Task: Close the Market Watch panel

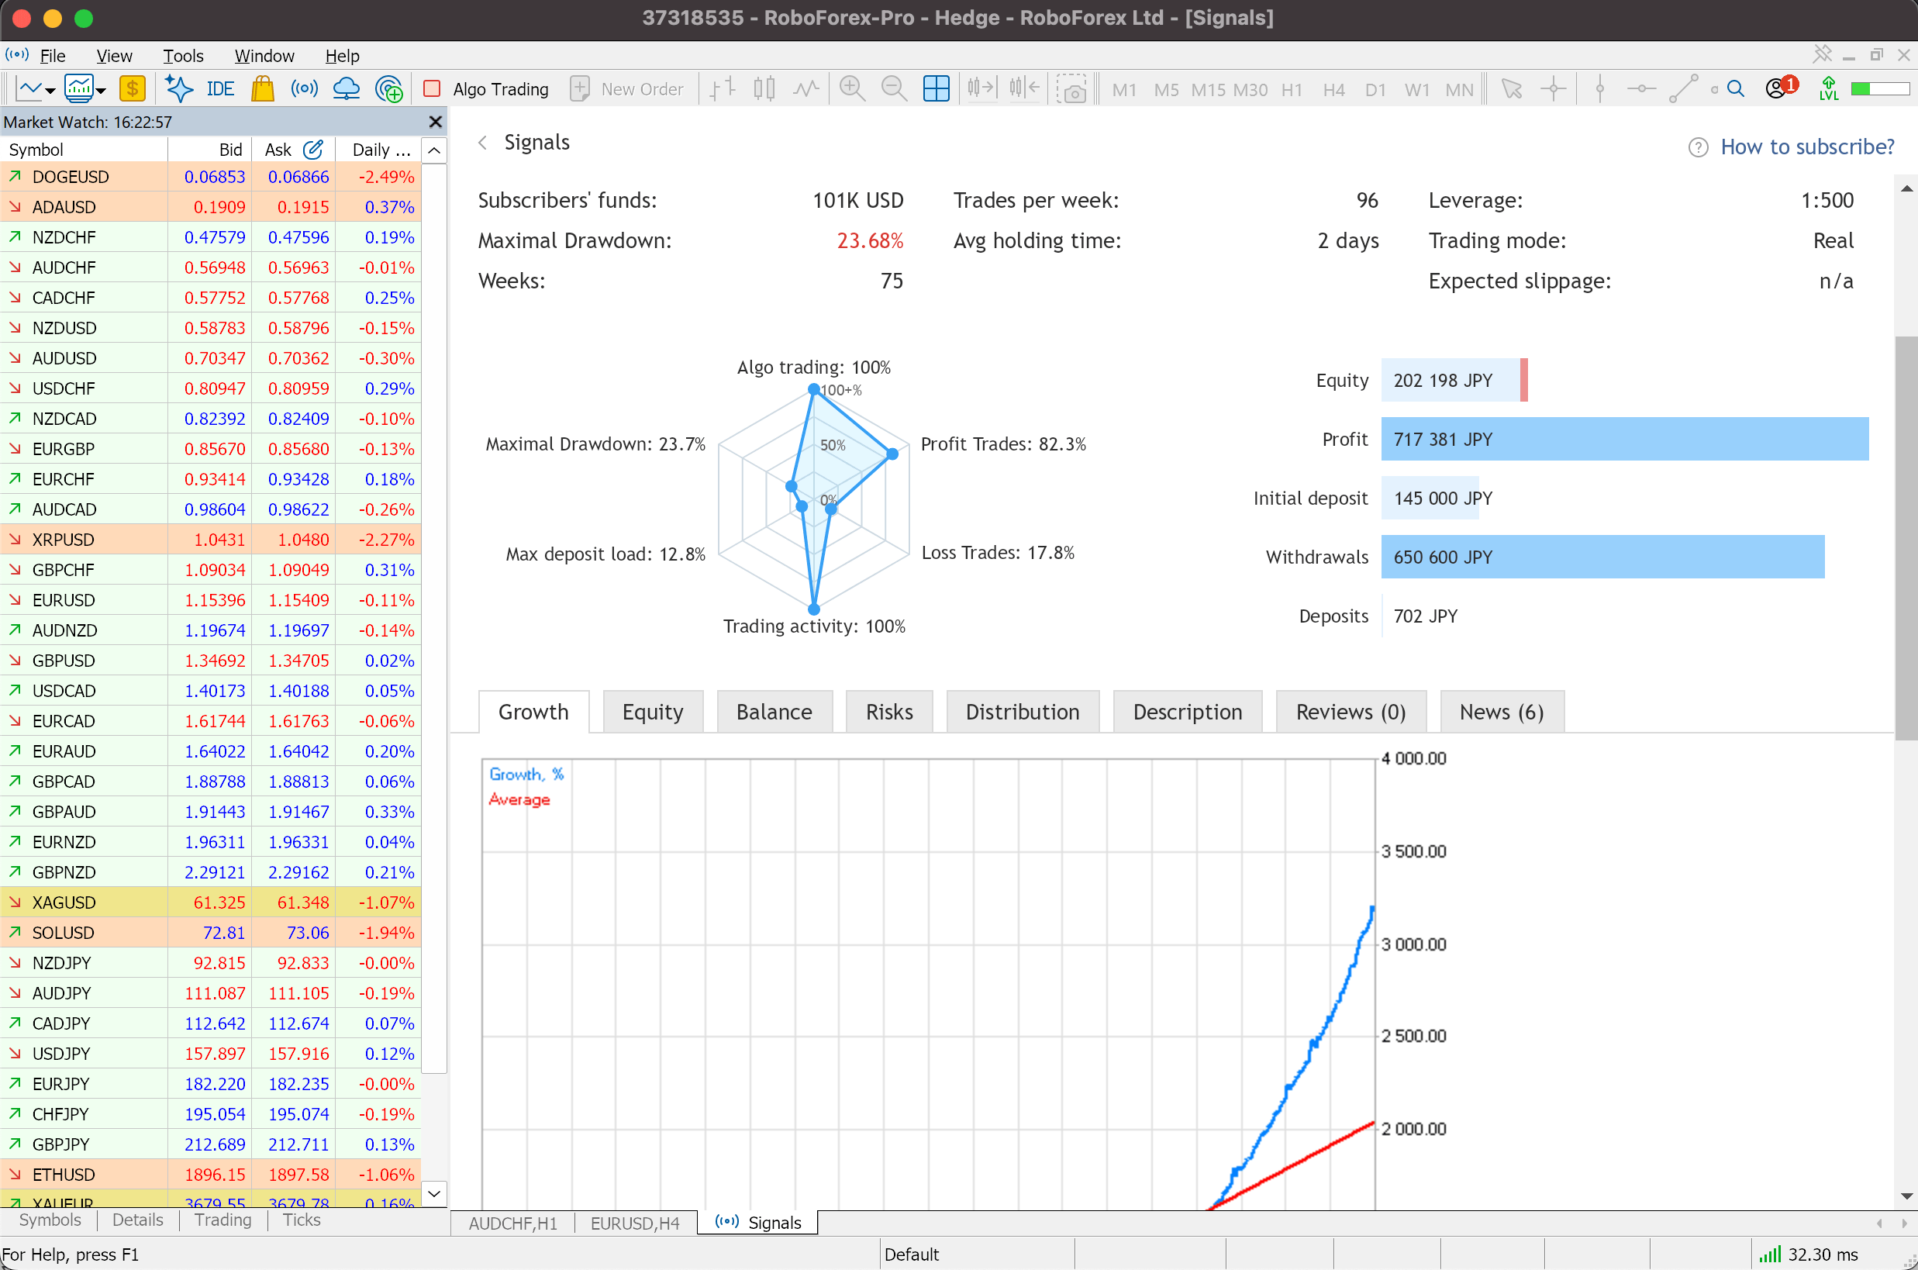Action: (436, 122)
